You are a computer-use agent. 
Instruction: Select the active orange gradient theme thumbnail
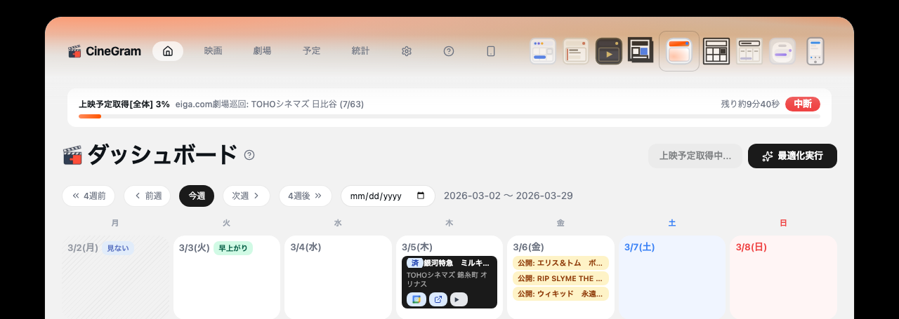coord(679,51)
